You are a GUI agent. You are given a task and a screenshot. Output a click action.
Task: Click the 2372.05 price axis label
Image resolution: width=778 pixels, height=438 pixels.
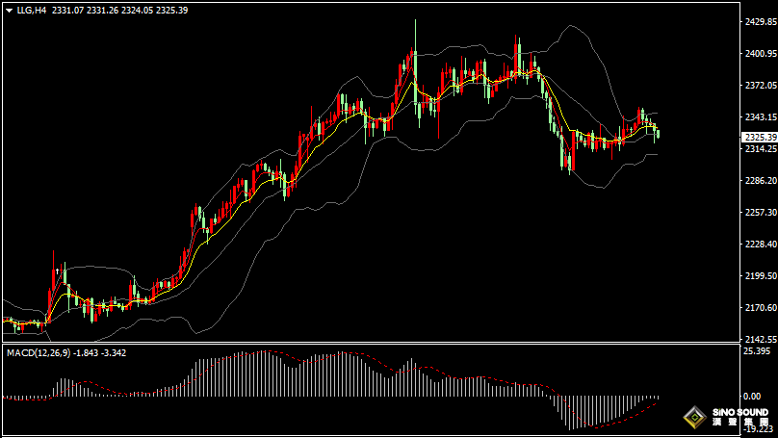coord(759,86)
